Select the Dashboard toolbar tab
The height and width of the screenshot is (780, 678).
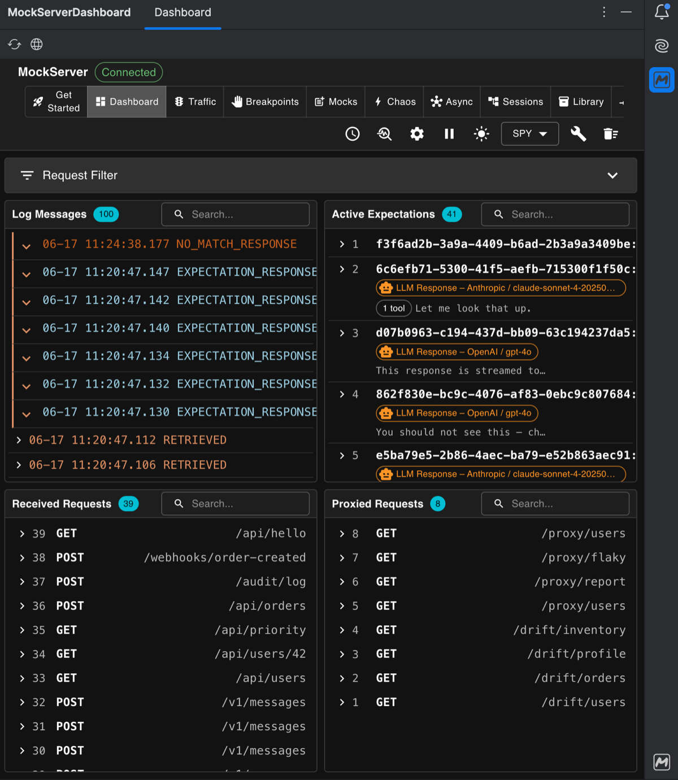(x=127, y=102)
